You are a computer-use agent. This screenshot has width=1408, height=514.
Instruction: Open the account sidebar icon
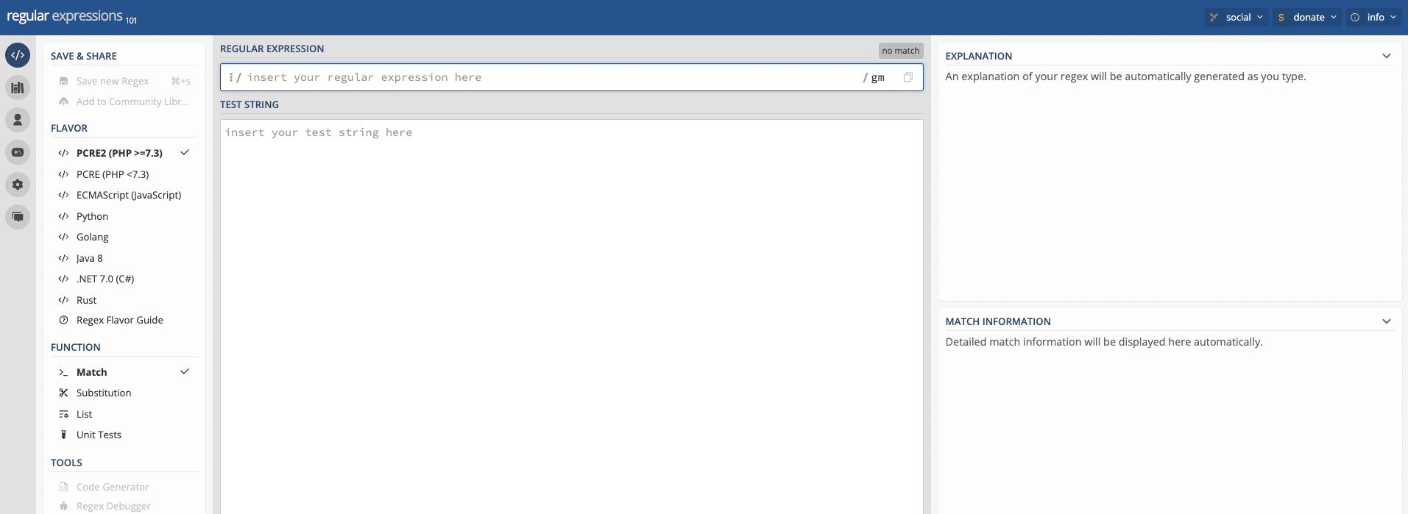[18, 120]
